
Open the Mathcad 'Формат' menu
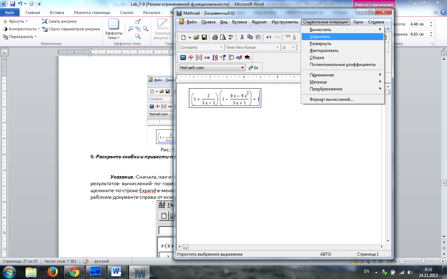coord(259,22)
